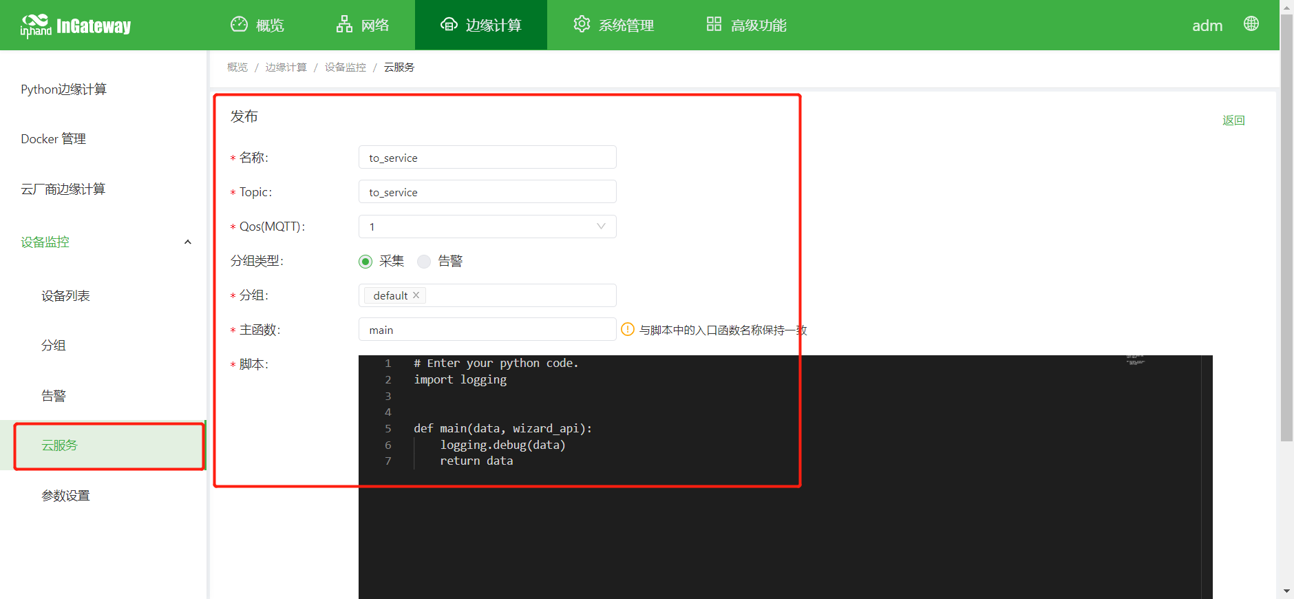Click the 返回 link
The image size is (1294, 599).
(x=1233, y=120)
